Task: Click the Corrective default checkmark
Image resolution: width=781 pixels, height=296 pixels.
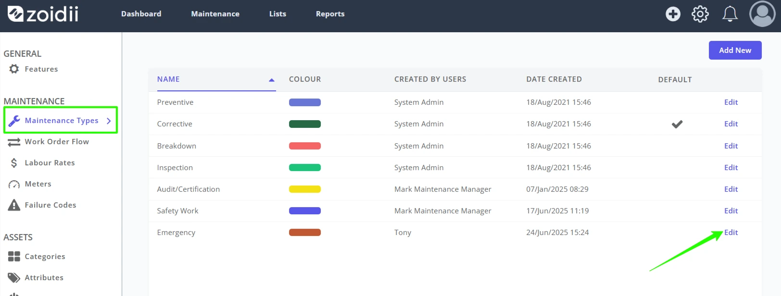Action: (x=677, y=124)
